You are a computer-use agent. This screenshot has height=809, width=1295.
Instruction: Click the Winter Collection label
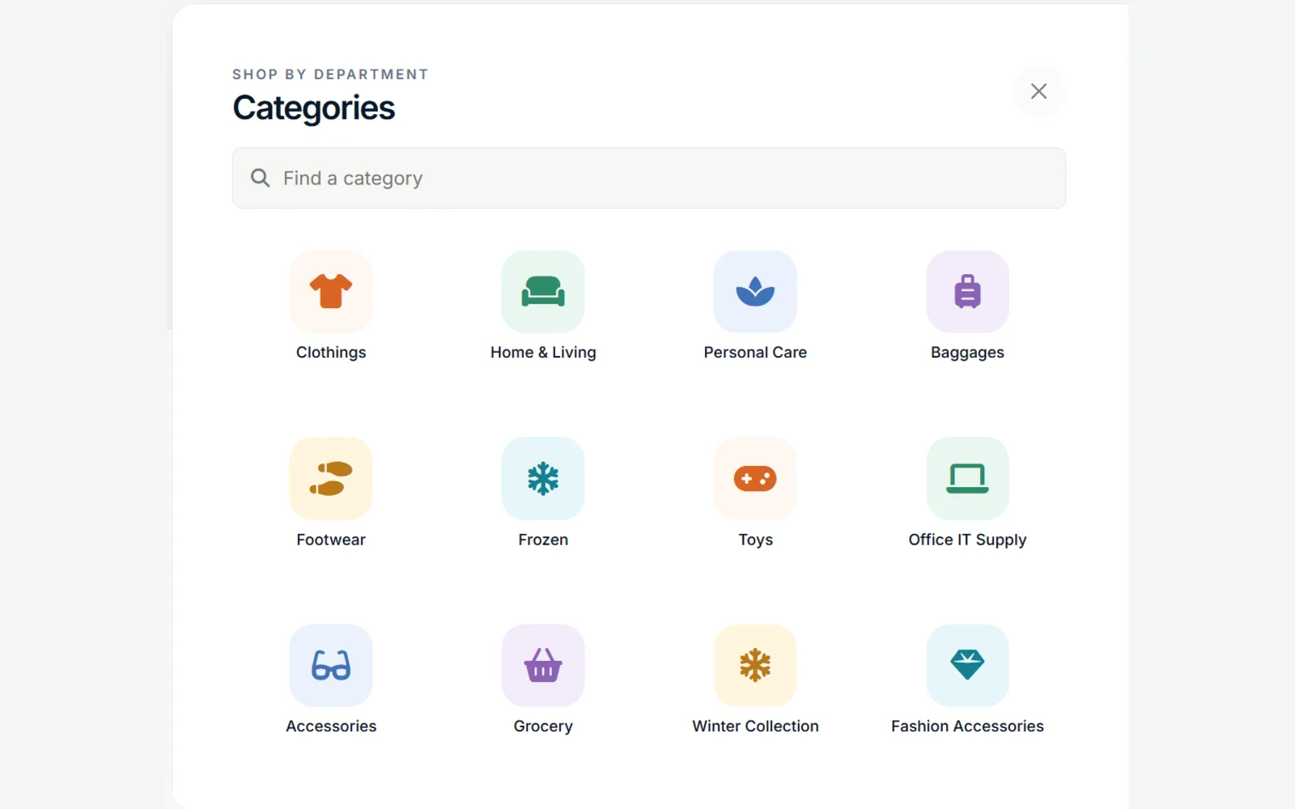(x=755, y=726)
